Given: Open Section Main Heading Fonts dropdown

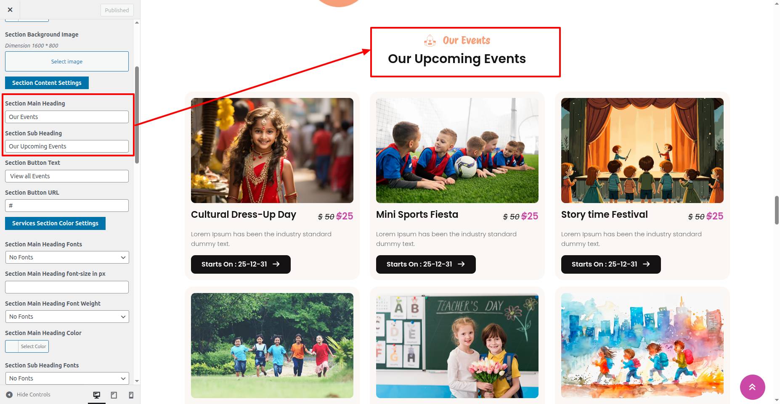Looking at the screenshot, I should coord(67,257).
